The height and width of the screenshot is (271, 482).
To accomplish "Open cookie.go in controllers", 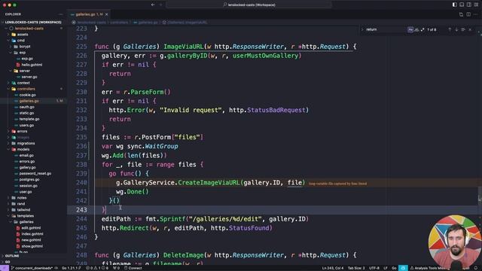I will point(27,95).
